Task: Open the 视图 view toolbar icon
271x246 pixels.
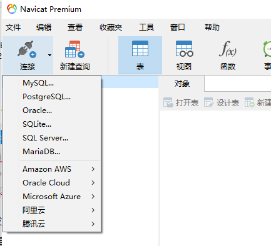Action: point(184,49)
